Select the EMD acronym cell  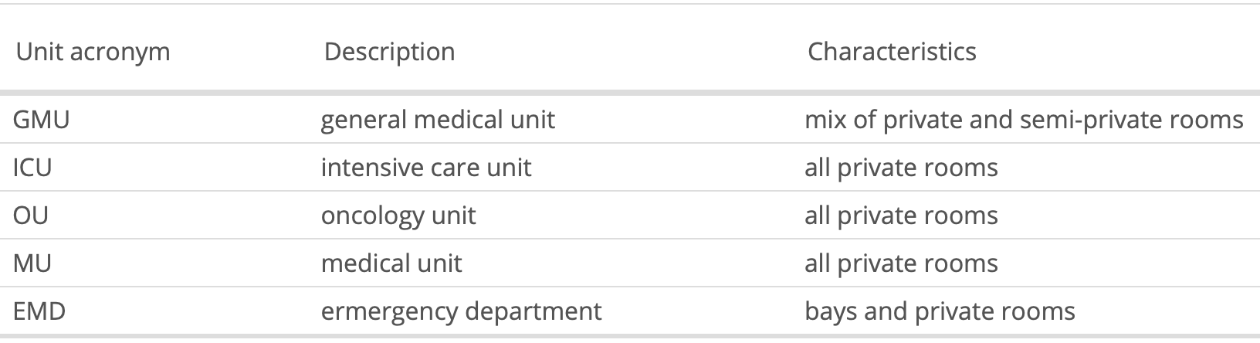pyautogui.click(x=39, y=311)
